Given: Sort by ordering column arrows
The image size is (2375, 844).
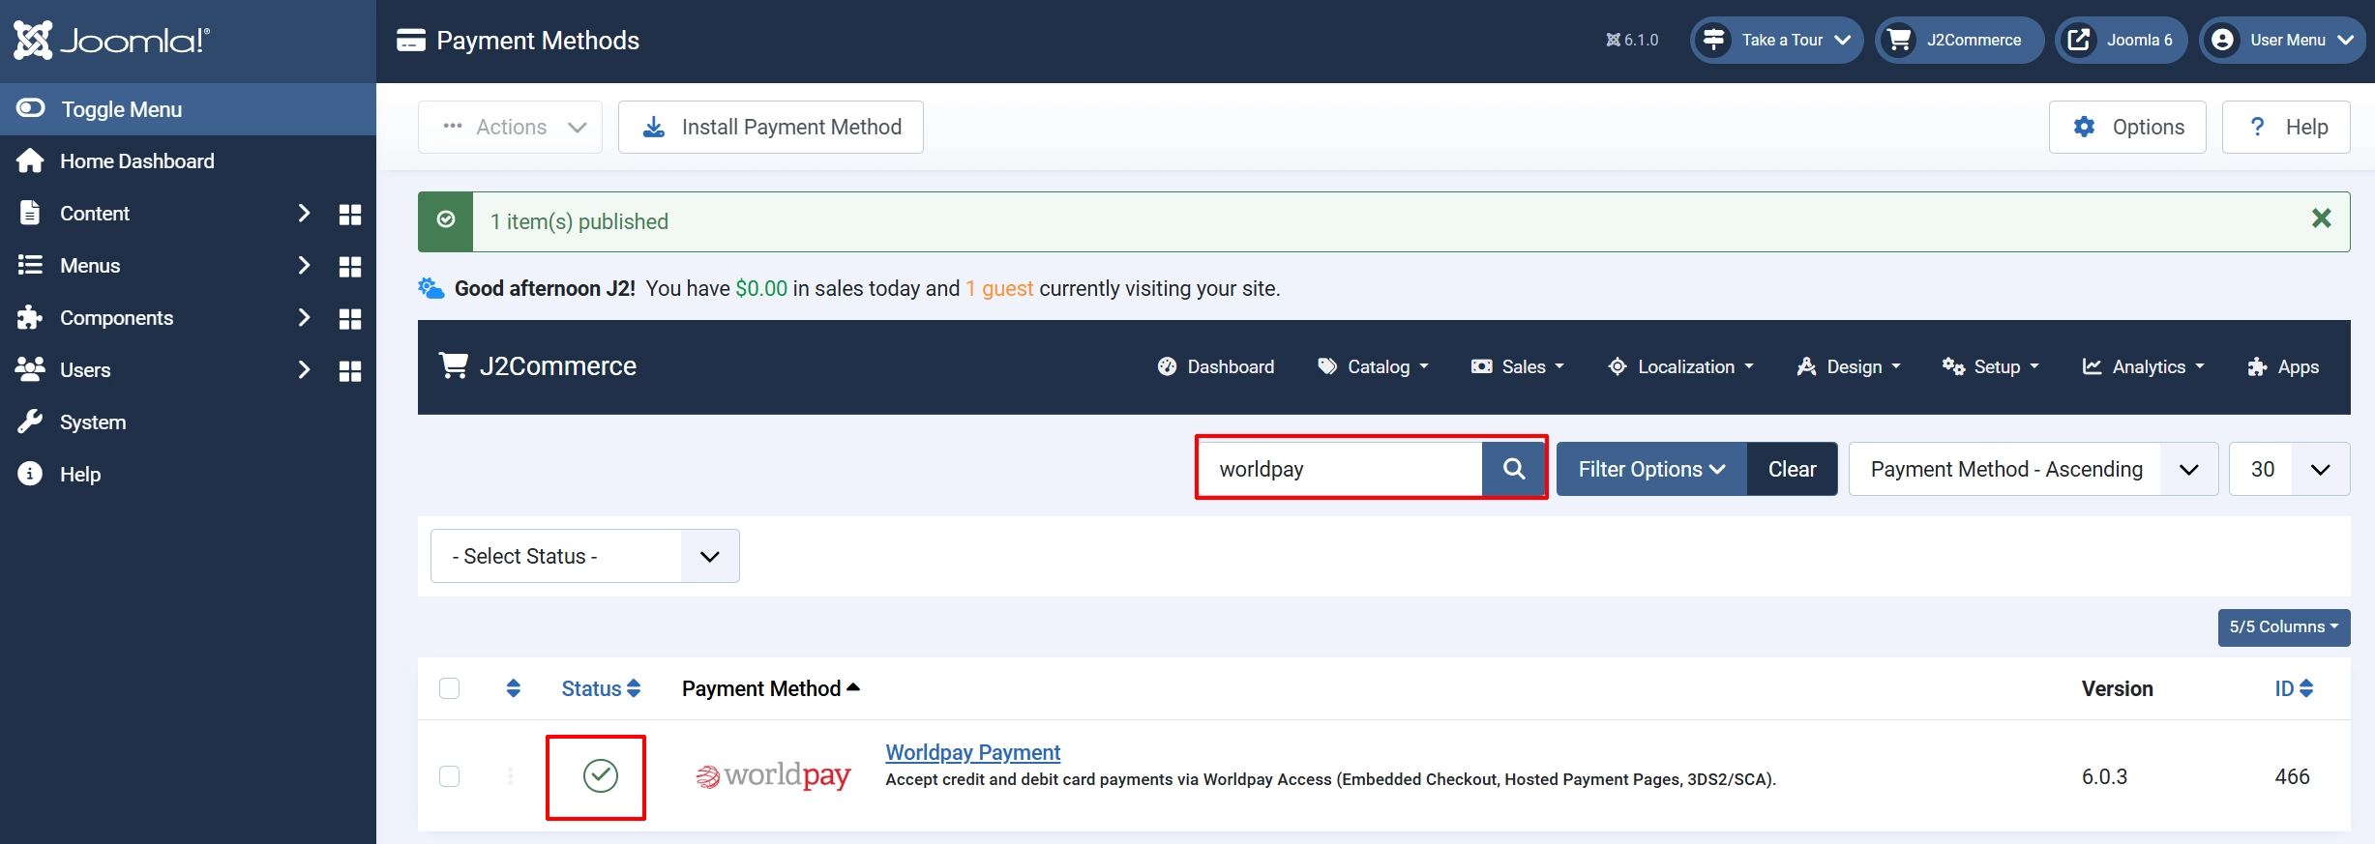Looking at the screenshot, I should click(514, 688).
